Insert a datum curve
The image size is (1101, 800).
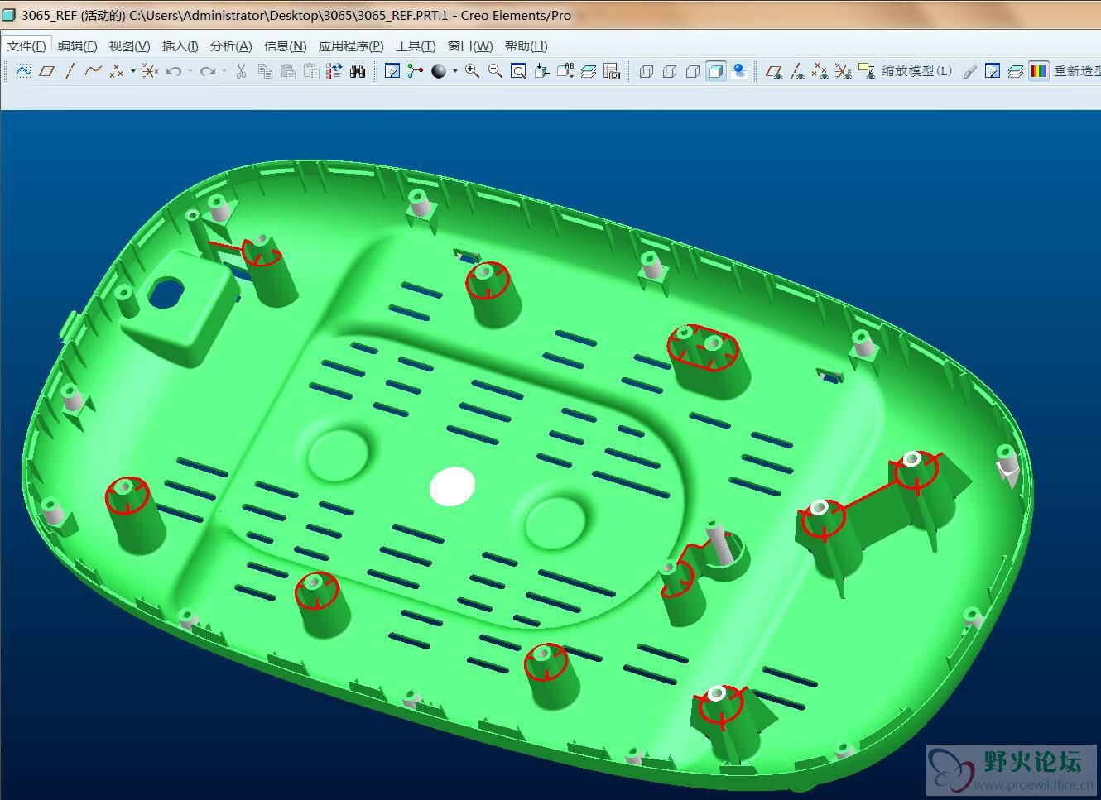tap(93, 71)
